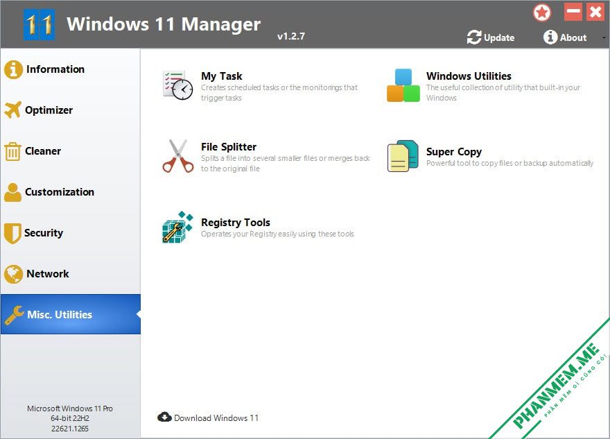
Task: Select the Misc. Utilities tab
Action: (71, 314)
